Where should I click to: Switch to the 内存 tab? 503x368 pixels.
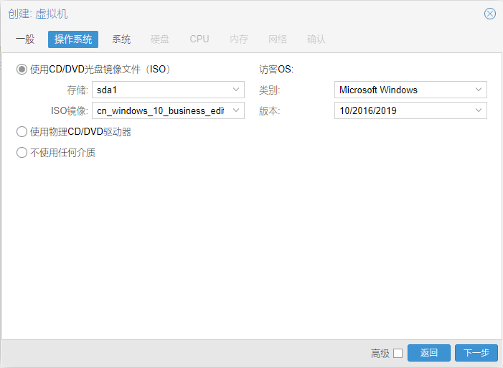pyautogui.click(x=239, y=39)
